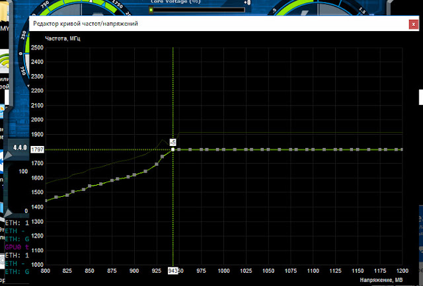
Task: Click the curve point at 825 mV
Action: (67, 195)
